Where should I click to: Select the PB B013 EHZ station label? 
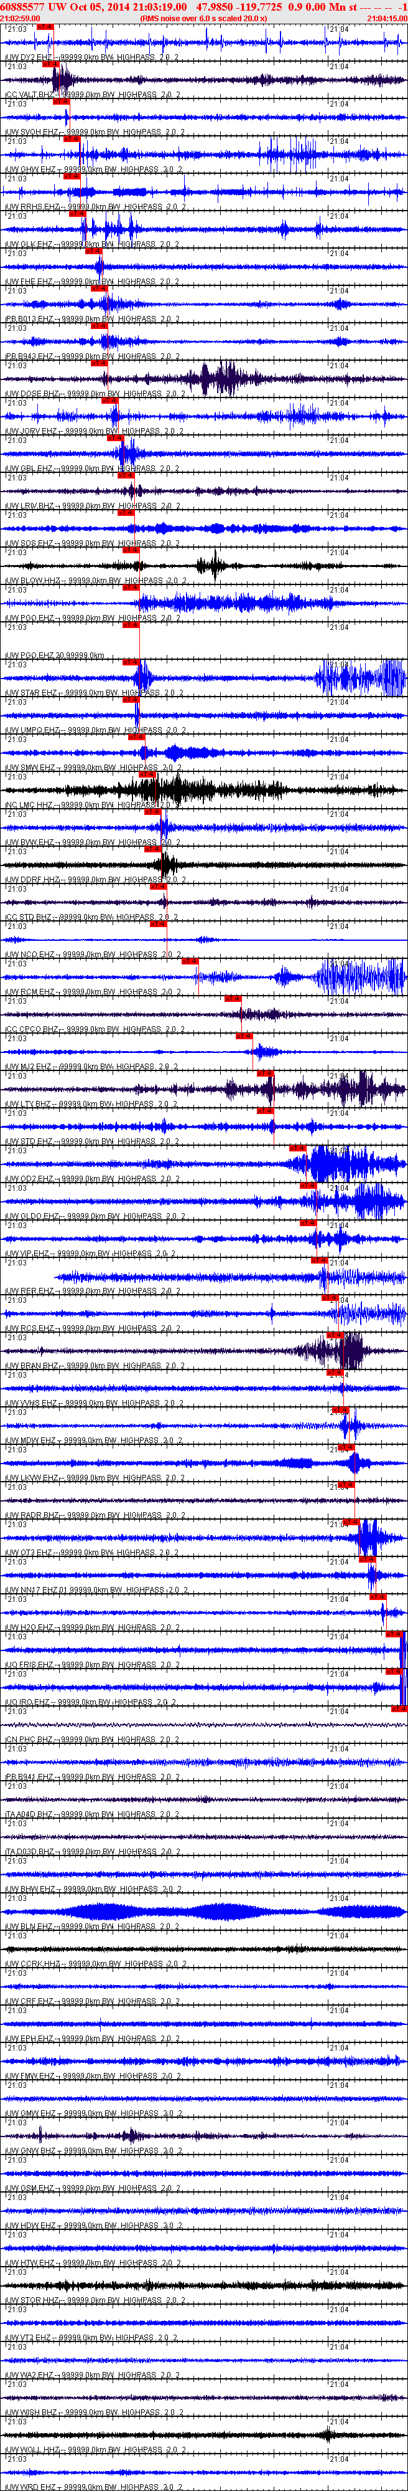pyautogui.click(x=91, y=319)
